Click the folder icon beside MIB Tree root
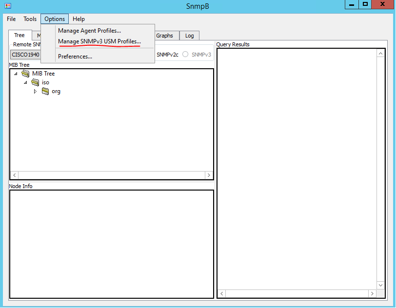This screenshot has width=396, height=308. point(25,73)
